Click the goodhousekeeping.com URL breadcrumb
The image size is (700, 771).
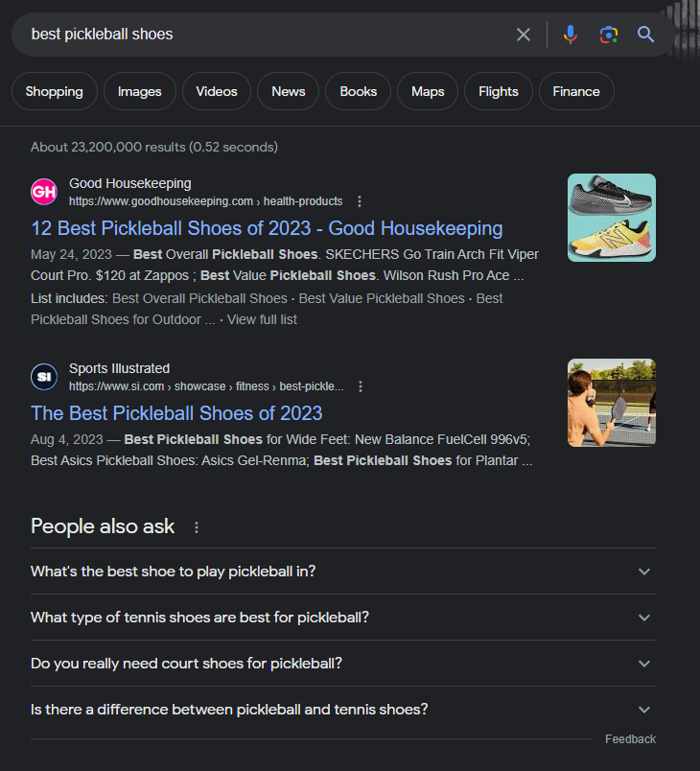pyautogui.click(x=205, y=201)
